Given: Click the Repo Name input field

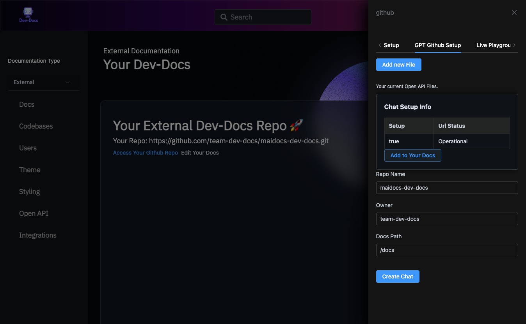Looking at the screenshot, I should coord(446,188).
